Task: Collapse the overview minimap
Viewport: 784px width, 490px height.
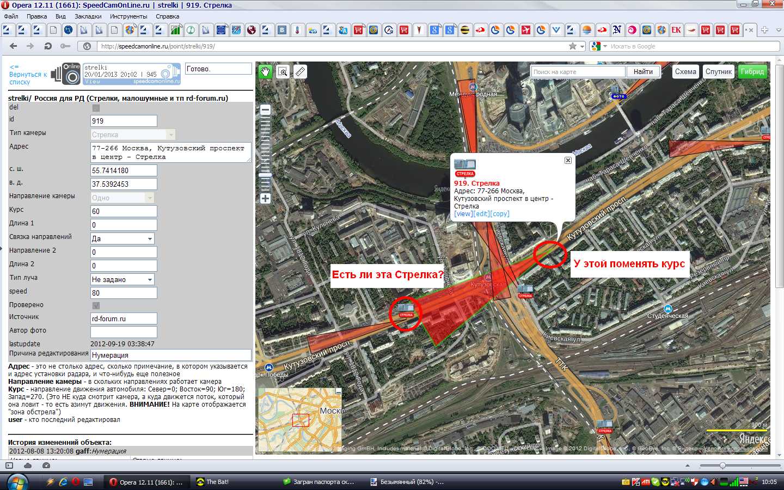Action: click(x=338, y=391)
